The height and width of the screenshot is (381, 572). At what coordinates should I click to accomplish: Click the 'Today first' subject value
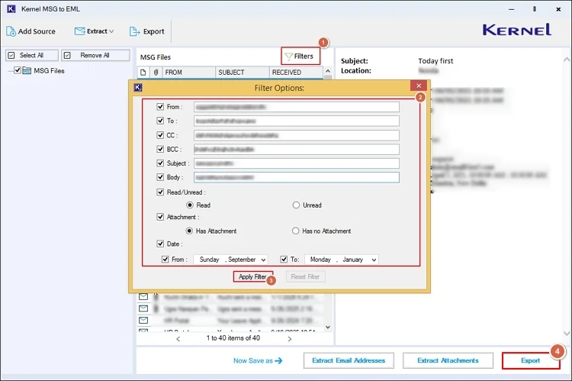(435, 60)
